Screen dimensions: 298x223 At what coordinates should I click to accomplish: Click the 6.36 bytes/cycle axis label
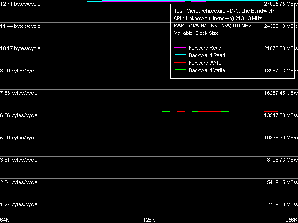pyautogui.click(x=19, y=115)
